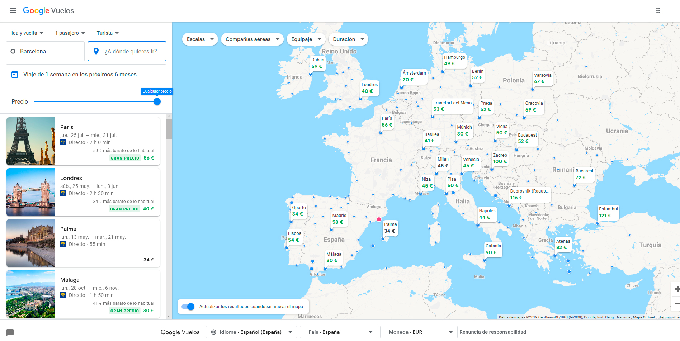Click the pink Barcelona origin marker on map
This screenshot has height=341, width=680.
point(379,219)
